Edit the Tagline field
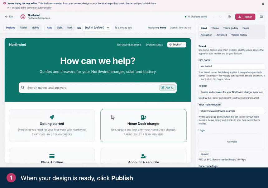268x188 pixels. click(x=232, y=92)
